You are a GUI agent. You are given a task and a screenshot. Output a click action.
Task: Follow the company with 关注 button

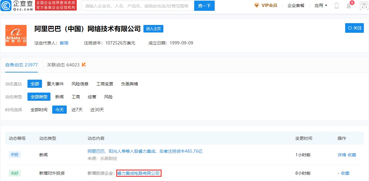[355, 28]
